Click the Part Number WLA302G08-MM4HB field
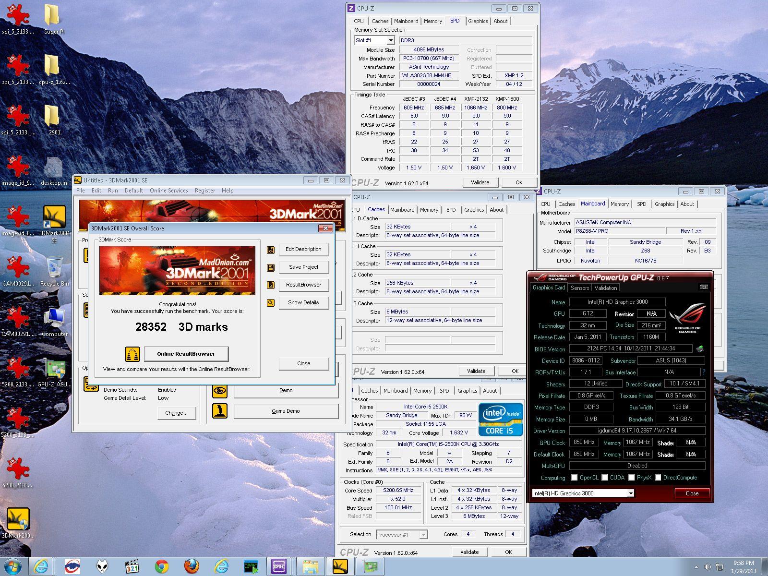This screenshot has width=768, height=576. (x=429, y=76)
